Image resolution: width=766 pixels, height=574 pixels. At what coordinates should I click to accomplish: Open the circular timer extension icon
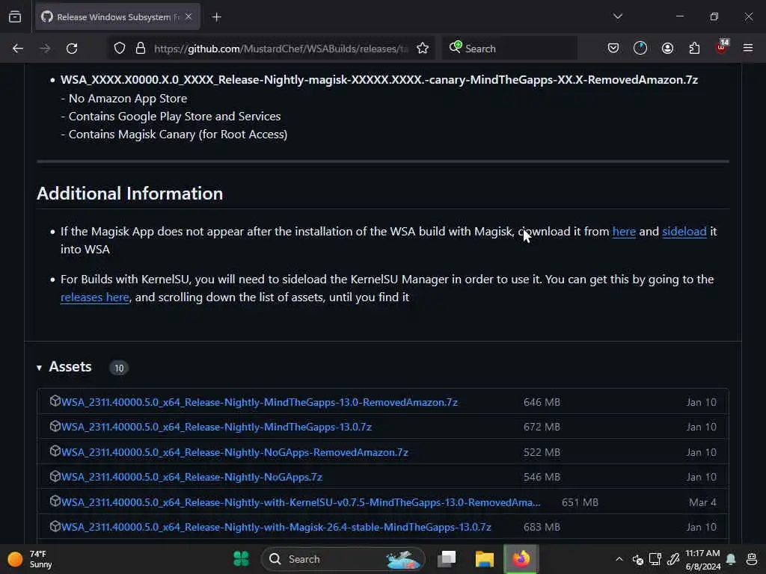640,48
